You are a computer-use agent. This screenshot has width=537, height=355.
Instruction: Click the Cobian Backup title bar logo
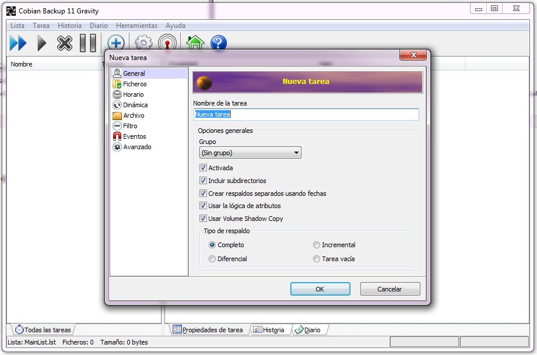tap(11, 11)
